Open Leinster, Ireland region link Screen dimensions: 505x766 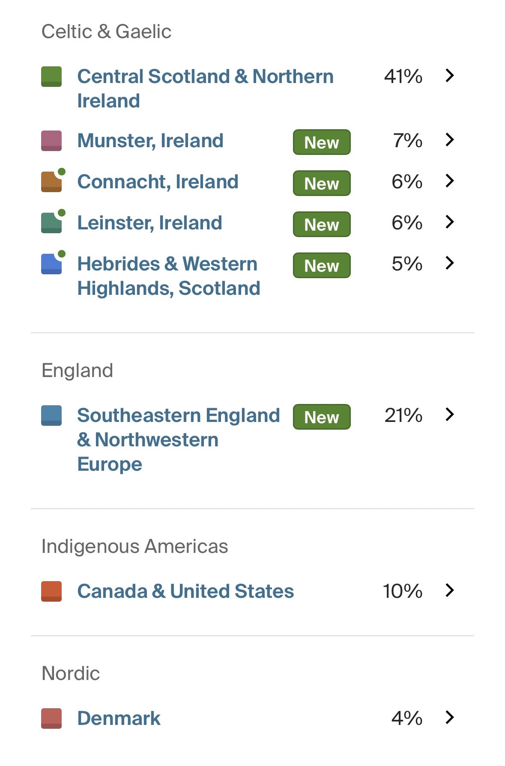(x=149, y=223)
